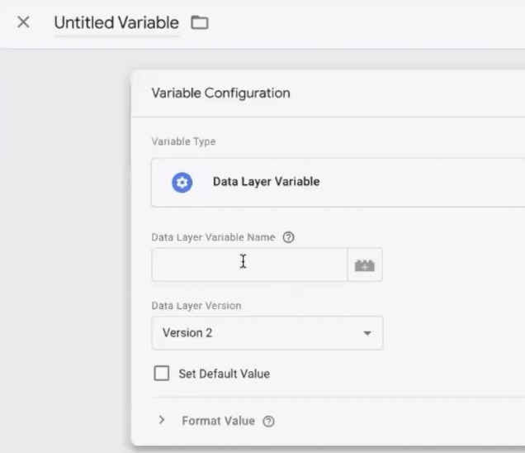
Task: Click the Format Value section label
Action: [x=218, y=421]
